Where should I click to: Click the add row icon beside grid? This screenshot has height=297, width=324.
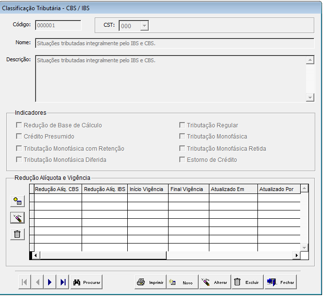point(17,201)
